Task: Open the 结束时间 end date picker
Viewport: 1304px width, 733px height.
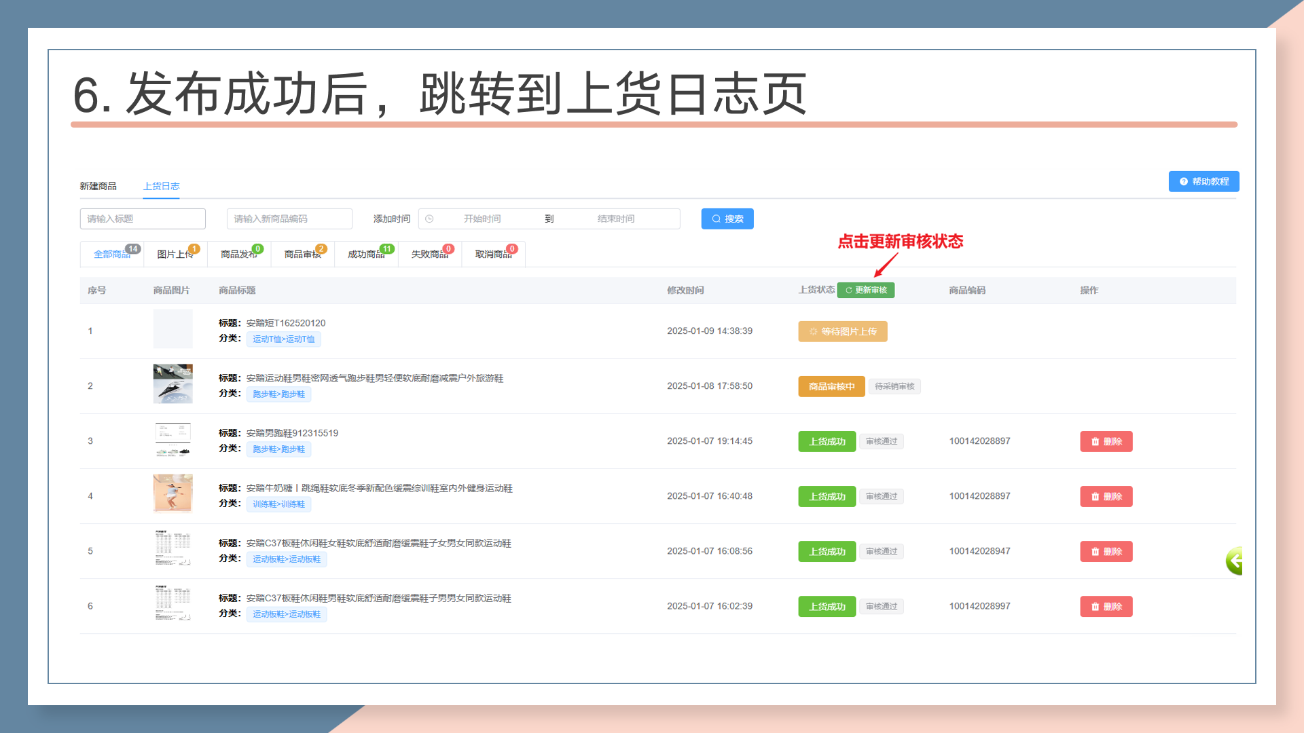Action: [615, 219]
